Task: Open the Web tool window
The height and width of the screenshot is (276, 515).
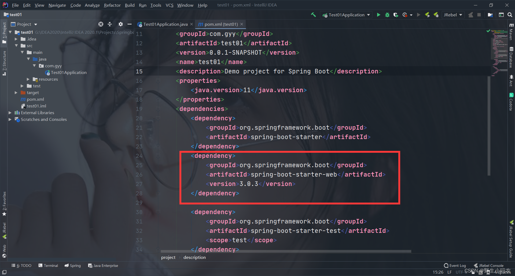Action: click(4, 251)
